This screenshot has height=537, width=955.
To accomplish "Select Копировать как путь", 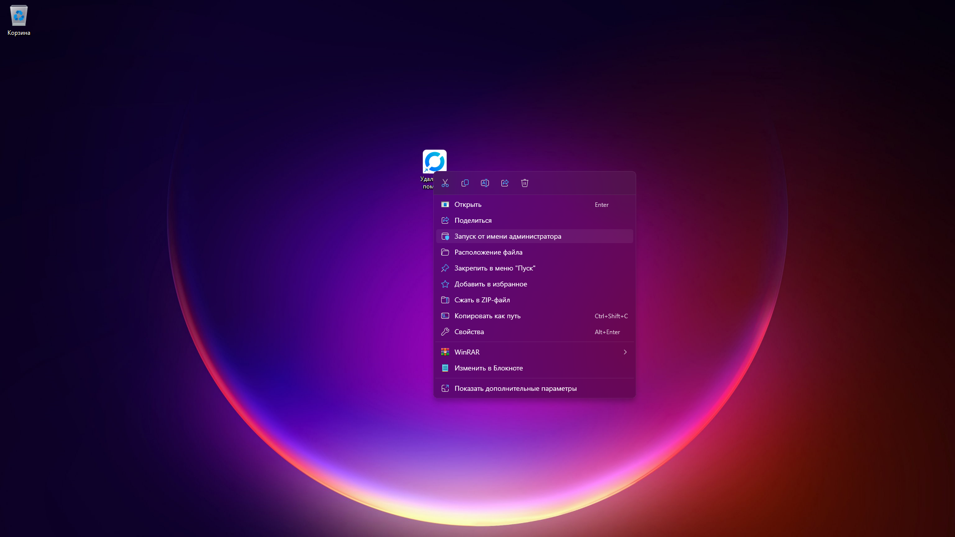I will (487, 316).
